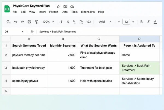This screenshot has height=110, width=164.
Task: Open the Help menu
Action: [101, 12]
